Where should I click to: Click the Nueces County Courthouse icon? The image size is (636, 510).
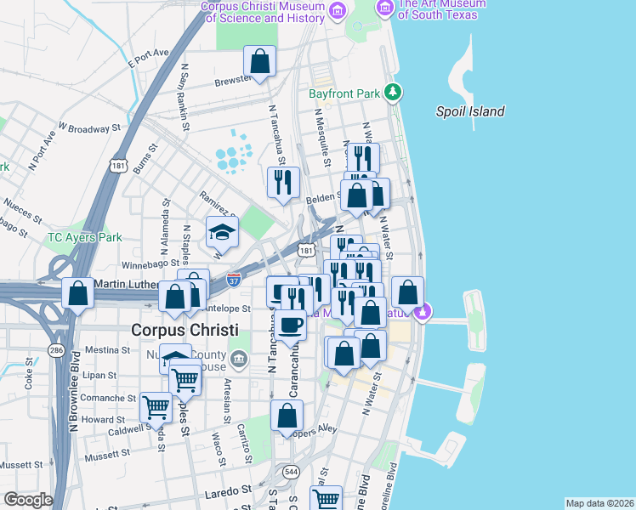tap(238, 359)
